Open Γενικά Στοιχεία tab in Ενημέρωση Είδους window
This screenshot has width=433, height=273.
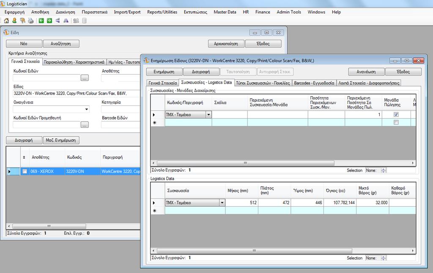pos(163,83)
